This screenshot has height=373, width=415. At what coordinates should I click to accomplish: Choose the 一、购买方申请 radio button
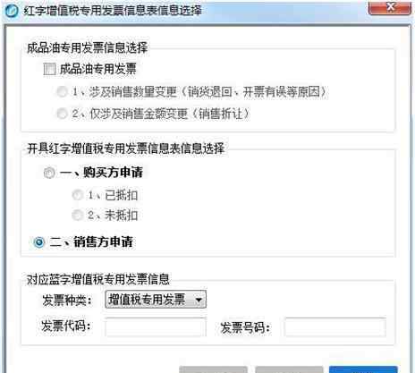pos(49,173)
